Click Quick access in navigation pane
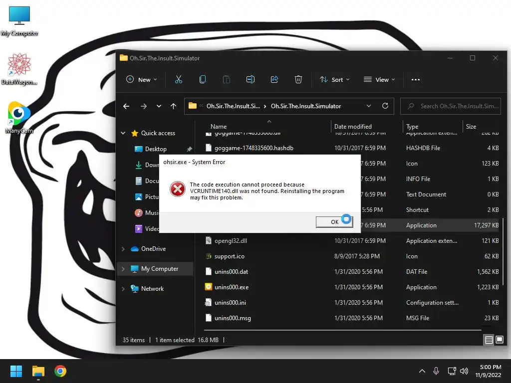Image resolution: width=511 pixels, height=383 pixels. pyautogui.click(x=158, y=133)
